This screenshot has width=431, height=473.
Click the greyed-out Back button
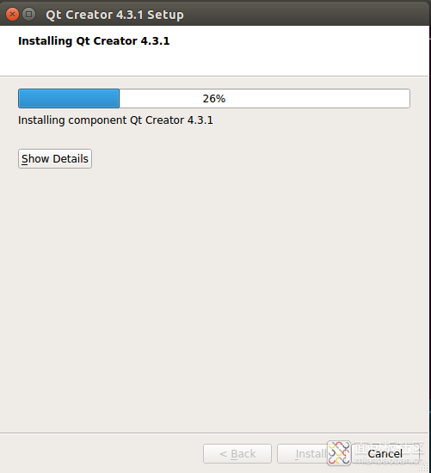[x=237, y=453]
